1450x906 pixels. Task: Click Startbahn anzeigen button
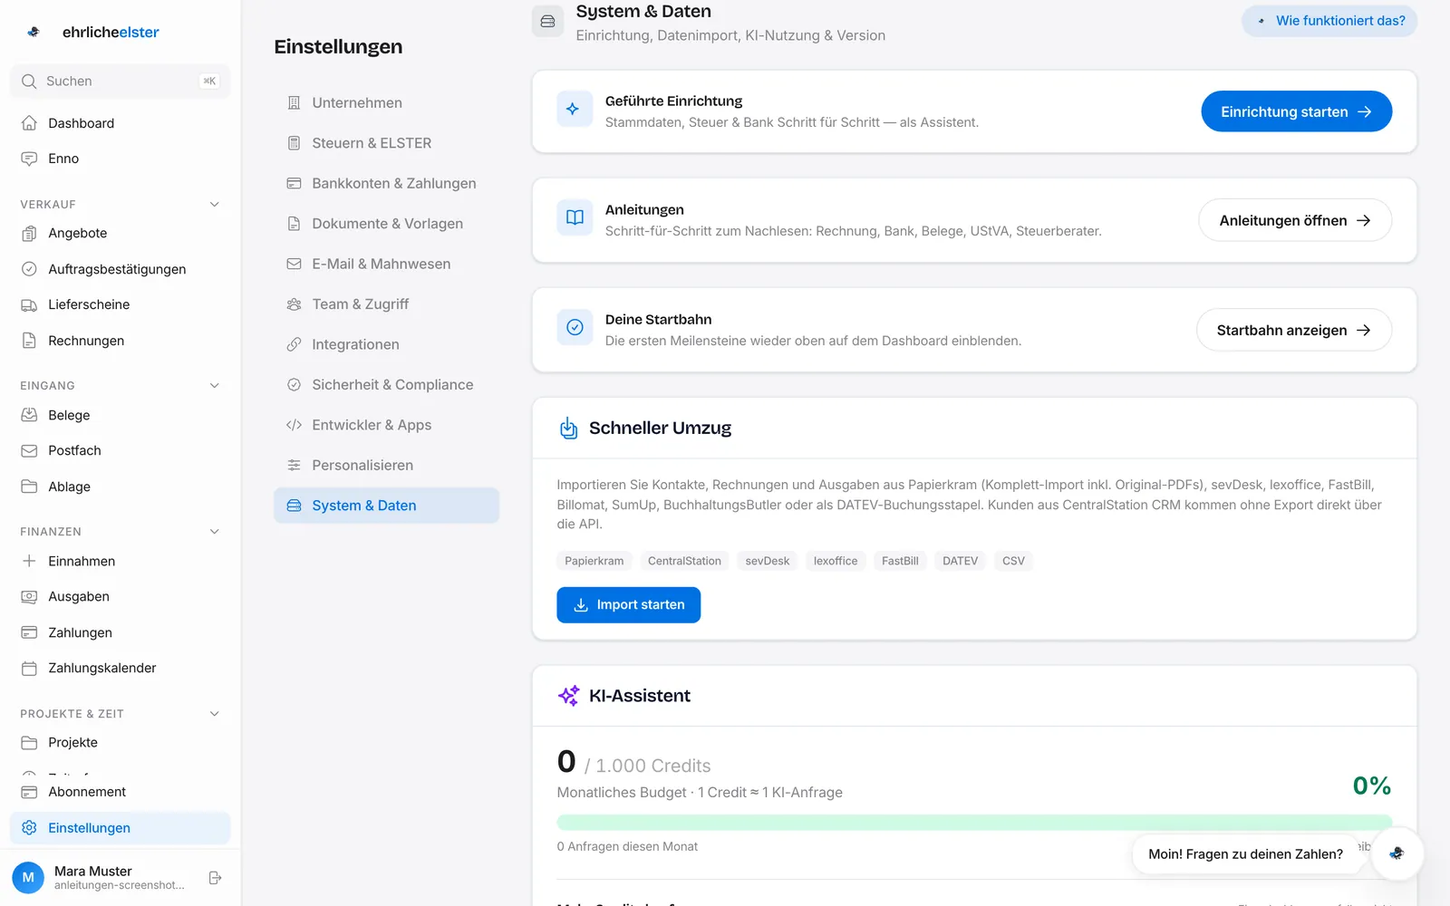[1294, 330]
